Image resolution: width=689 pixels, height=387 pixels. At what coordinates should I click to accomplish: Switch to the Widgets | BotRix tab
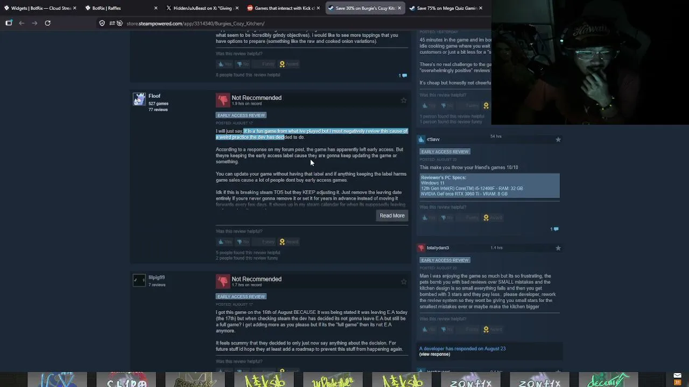(x=41, y=8)
